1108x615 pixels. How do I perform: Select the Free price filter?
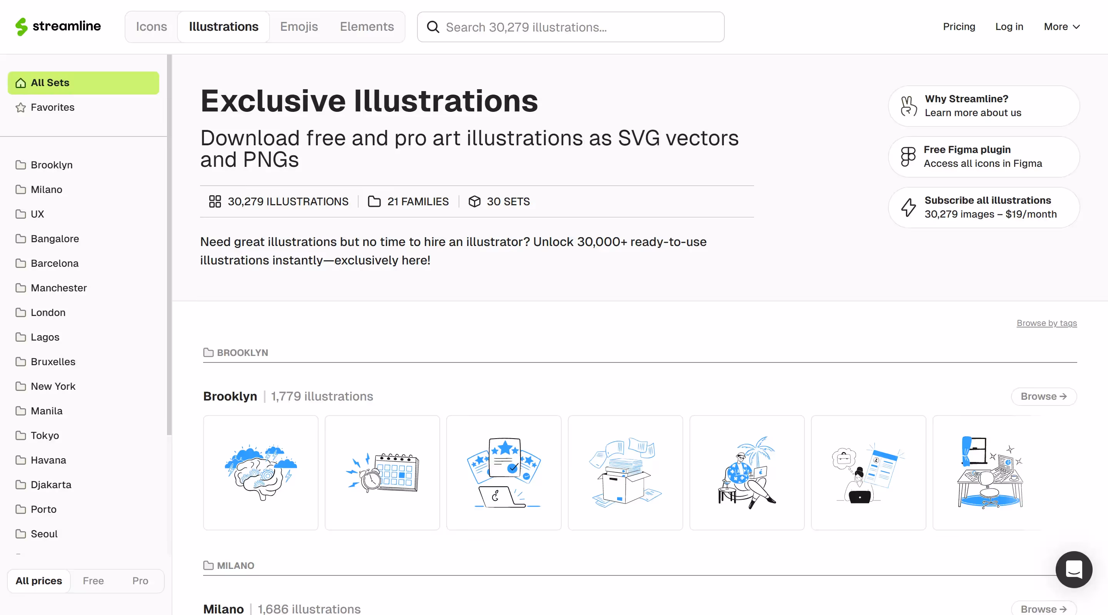(93, 581)
